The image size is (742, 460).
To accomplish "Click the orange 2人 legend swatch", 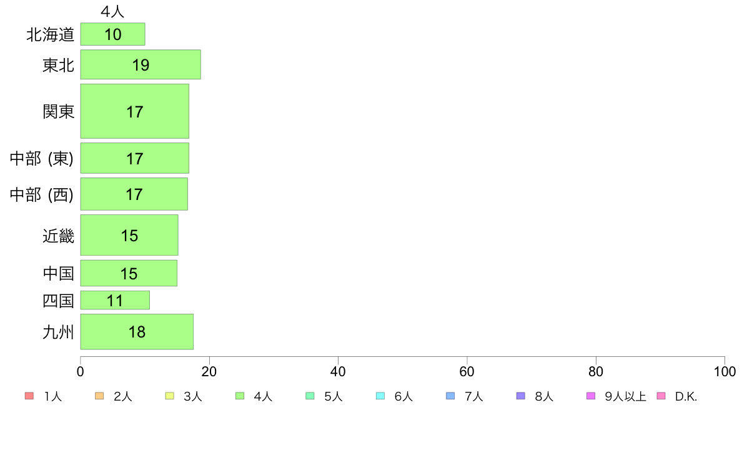I will coord(99,396).
